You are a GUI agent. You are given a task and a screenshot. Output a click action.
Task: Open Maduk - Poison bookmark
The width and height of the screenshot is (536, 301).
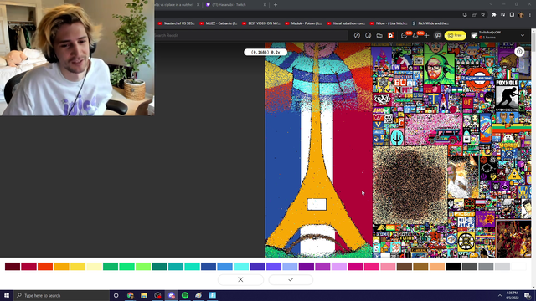coord(303,23)
